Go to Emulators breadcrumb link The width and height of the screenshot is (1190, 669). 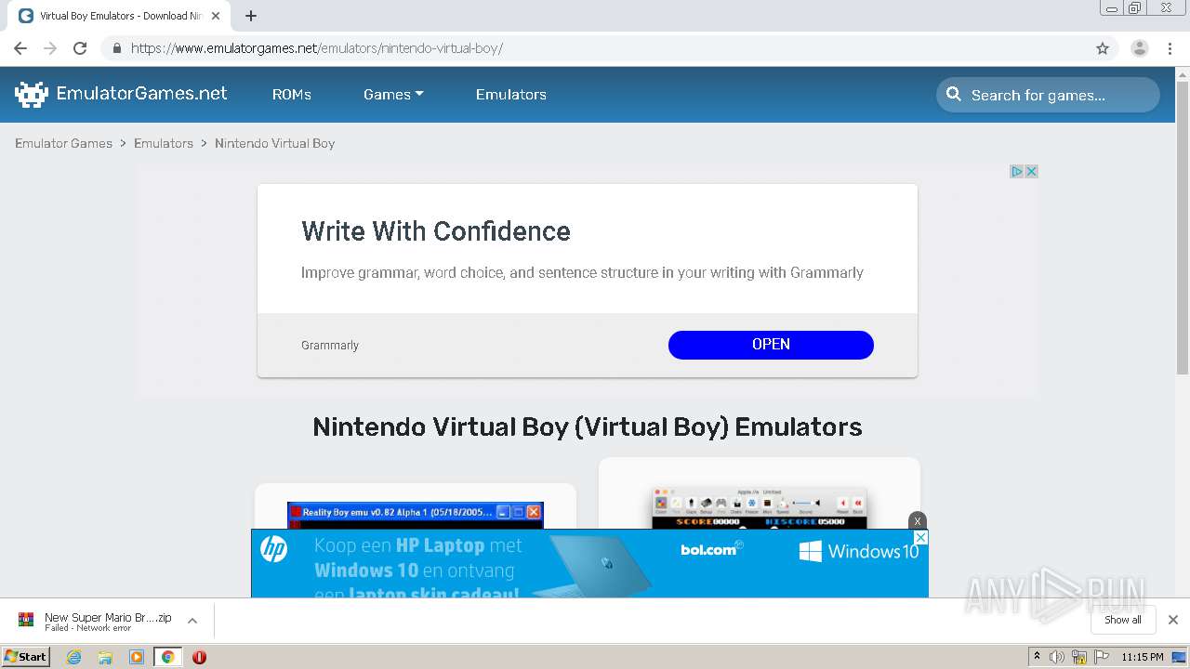point(164,143)
